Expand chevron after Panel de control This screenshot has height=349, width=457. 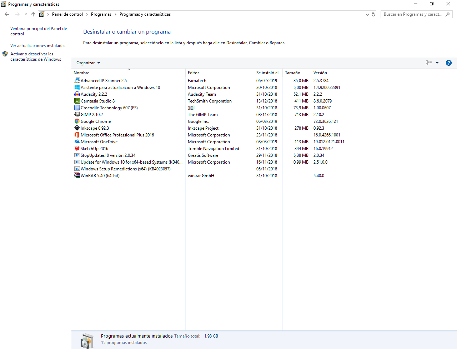[x=87, y=14]
